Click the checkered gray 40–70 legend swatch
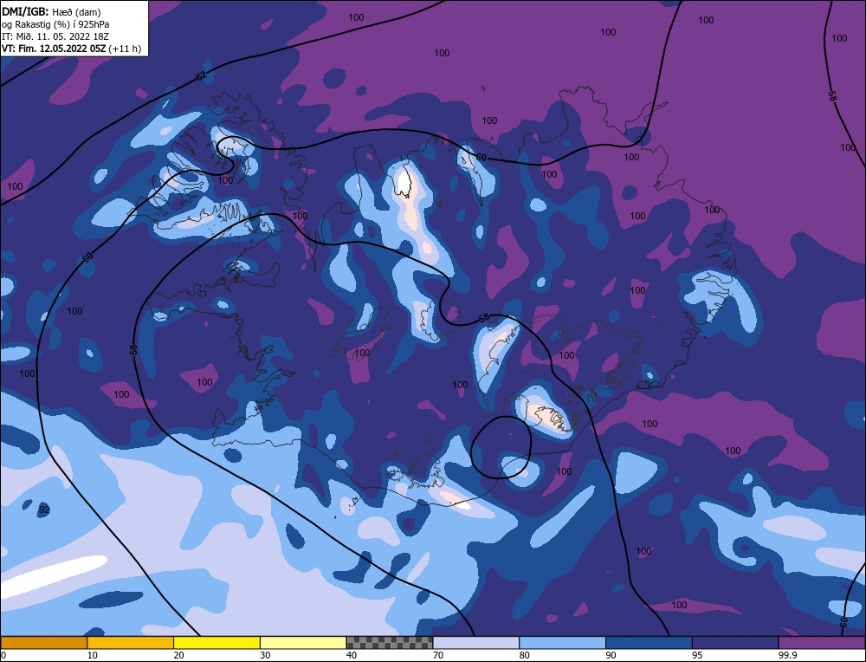The image size is (866, 662). pyautogui.click(x=390, y=642)
